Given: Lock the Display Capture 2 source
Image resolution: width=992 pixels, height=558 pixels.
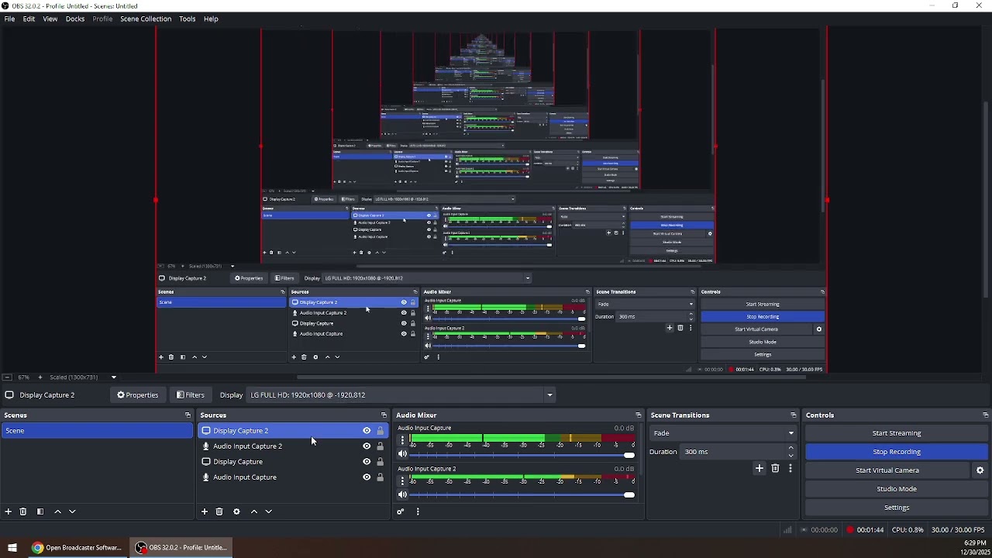Looking at the screenshot, I should (380, 431).
